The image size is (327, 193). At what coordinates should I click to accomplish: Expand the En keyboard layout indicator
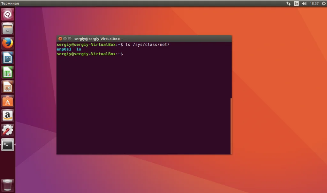296,3
